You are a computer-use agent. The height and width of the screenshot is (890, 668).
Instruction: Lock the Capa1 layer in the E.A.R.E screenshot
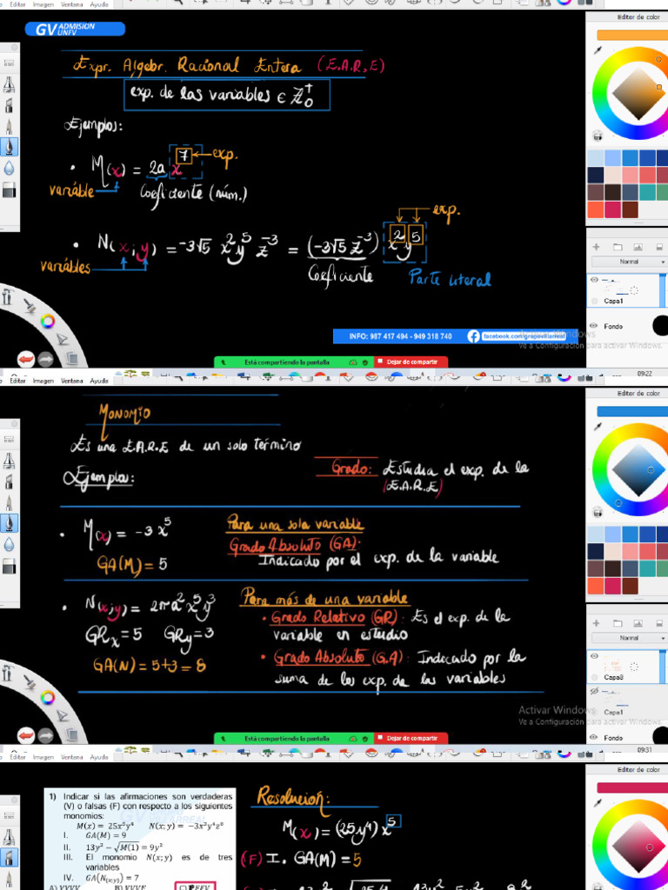[595, 301]
